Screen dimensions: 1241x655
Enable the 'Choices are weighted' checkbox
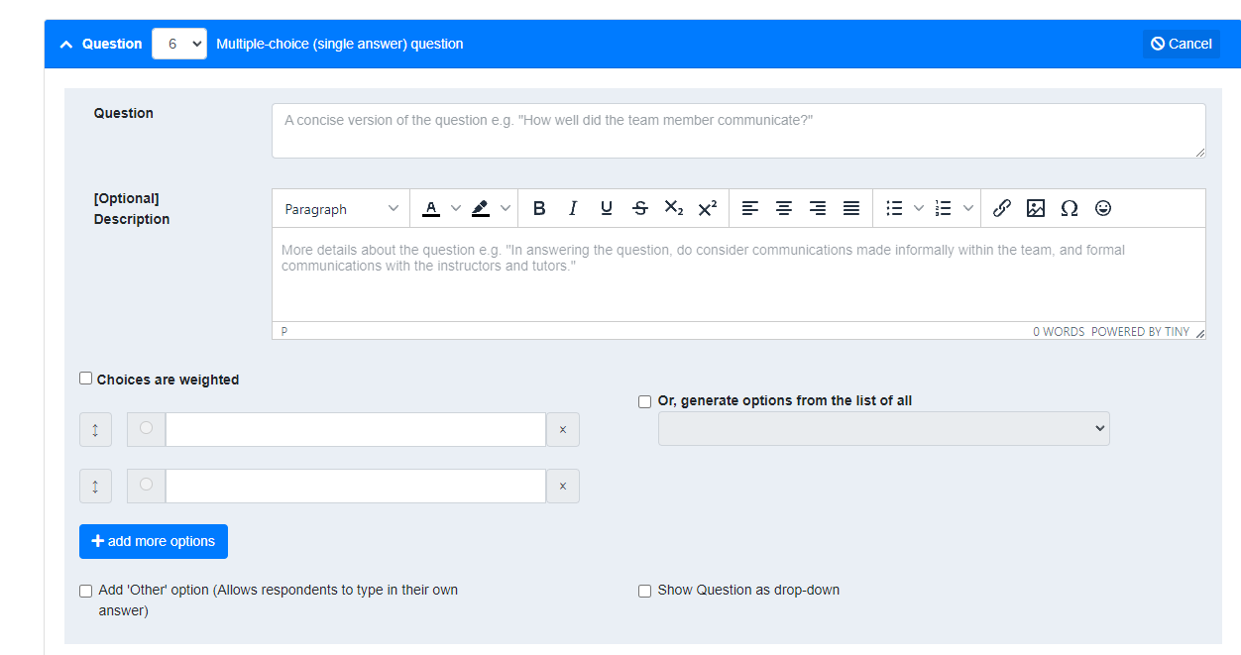coord(86,379)
